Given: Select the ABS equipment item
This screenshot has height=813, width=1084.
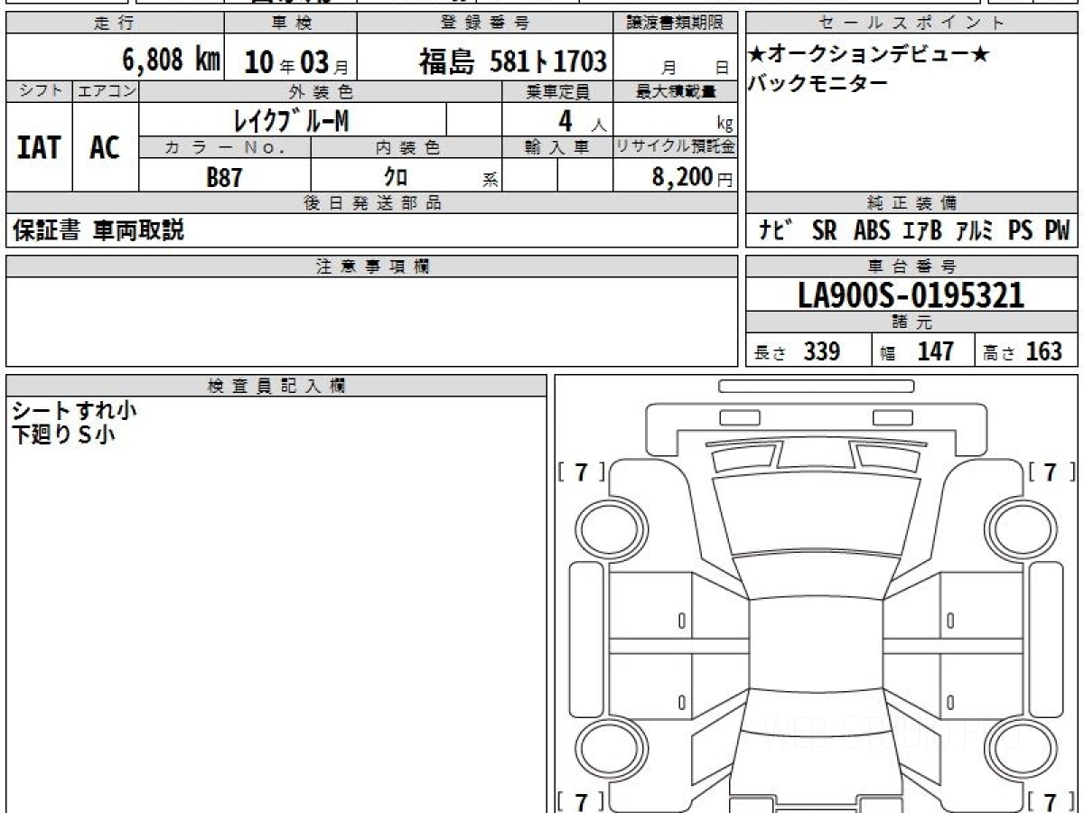Looking at the screenshot, I should (871, 231).
